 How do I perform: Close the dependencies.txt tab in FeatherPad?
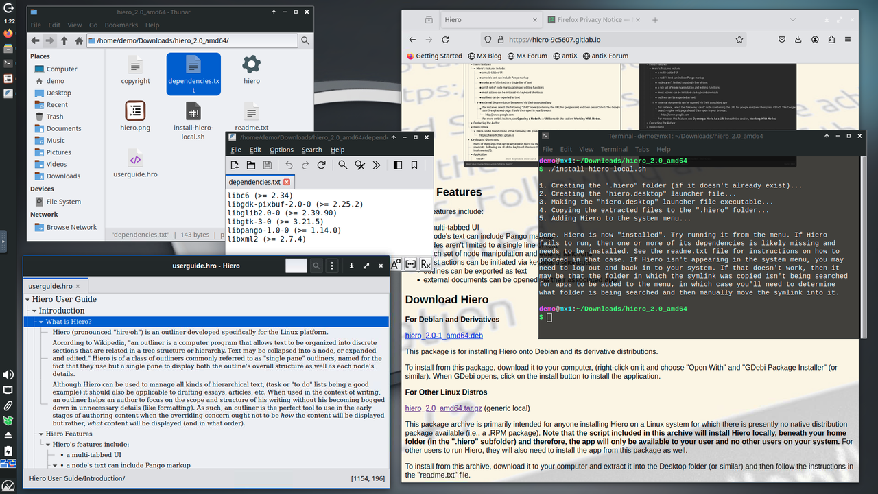point(287,182)
